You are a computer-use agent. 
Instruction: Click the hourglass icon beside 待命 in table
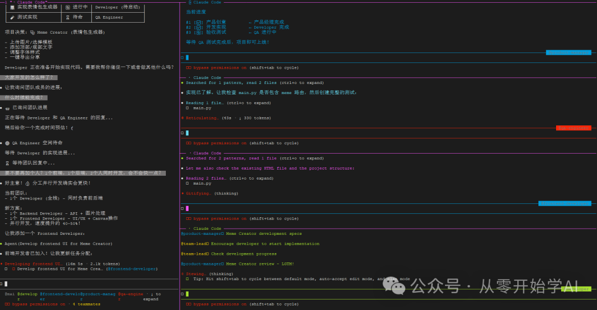pos(67,17)
